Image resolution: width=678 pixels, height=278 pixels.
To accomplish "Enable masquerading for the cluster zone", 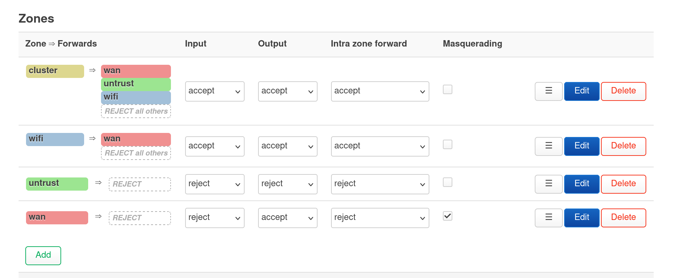I will pos(447,90).
